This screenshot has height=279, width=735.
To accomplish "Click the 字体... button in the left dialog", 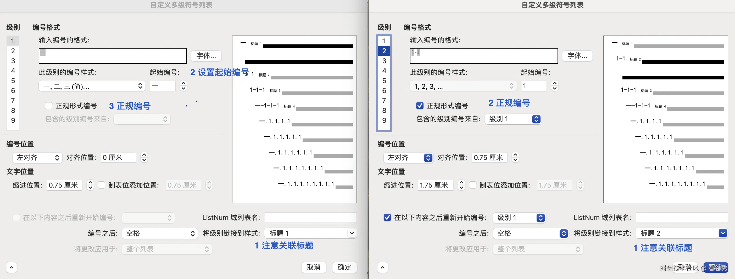I will tap(206, 56).
